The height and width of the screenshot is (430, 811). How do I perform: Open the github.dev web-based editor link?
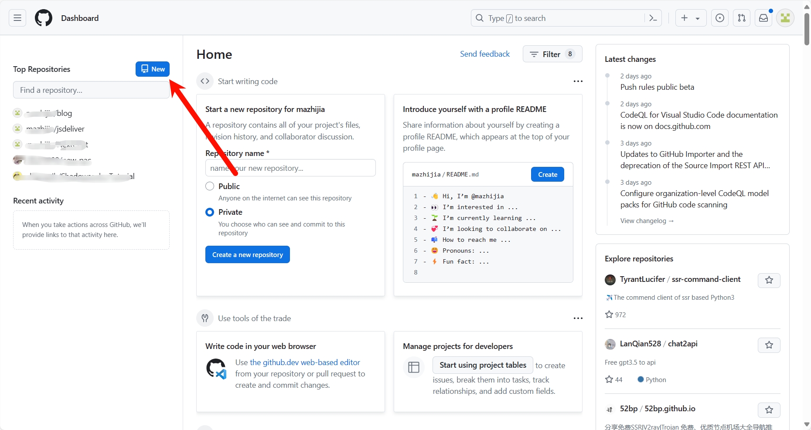[305, 362]
